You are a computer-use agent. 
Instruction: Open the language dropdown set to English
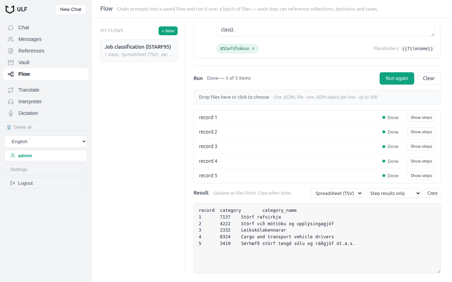[46, 142]
